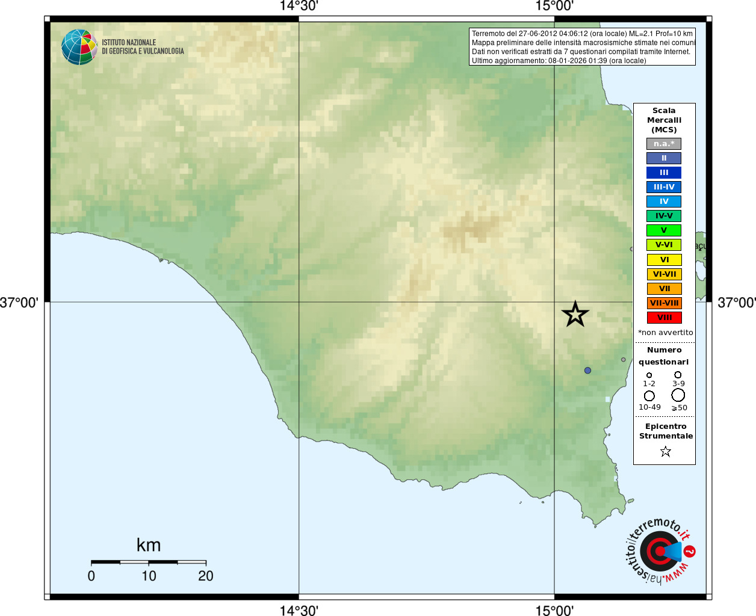Click the Istituto Nazionale di Geofisica text

143,47
